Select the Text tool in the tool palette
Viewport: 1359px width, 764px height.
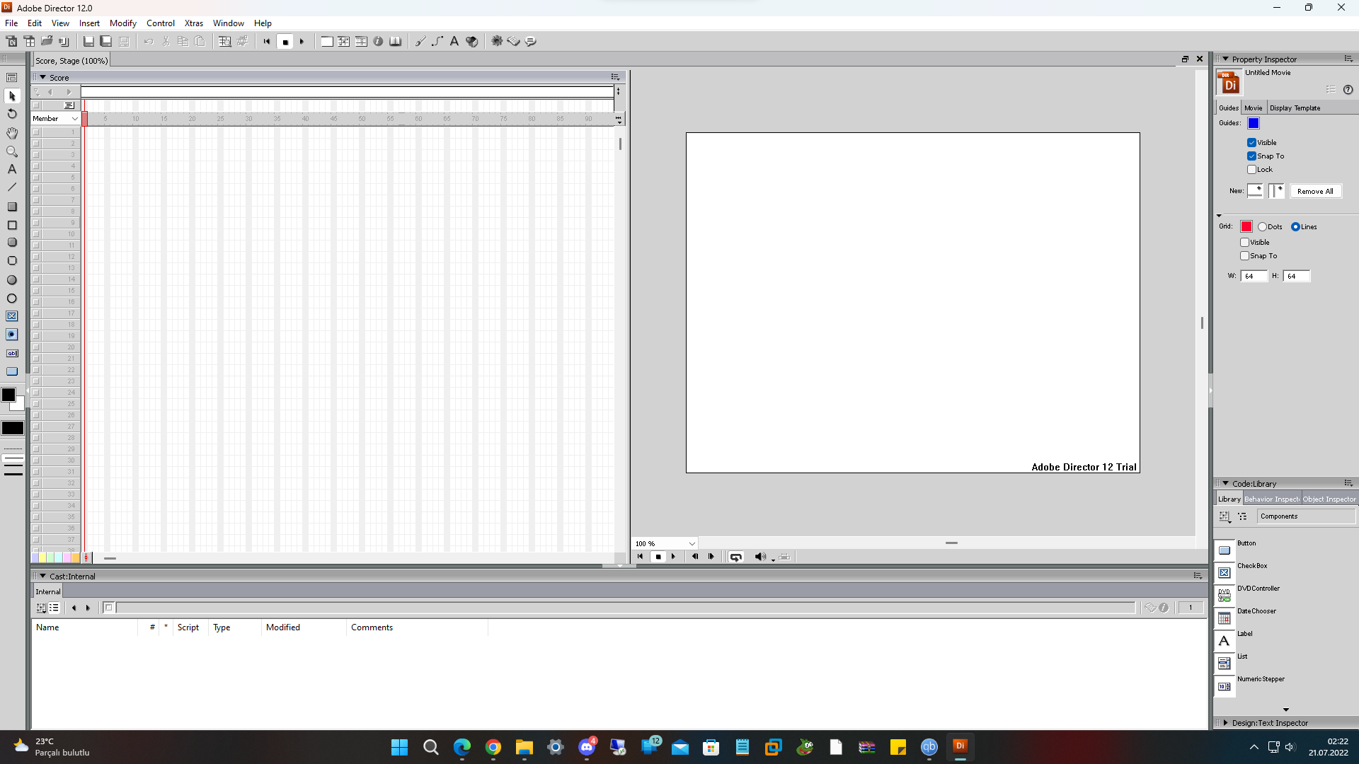click(x=12, y=169)
